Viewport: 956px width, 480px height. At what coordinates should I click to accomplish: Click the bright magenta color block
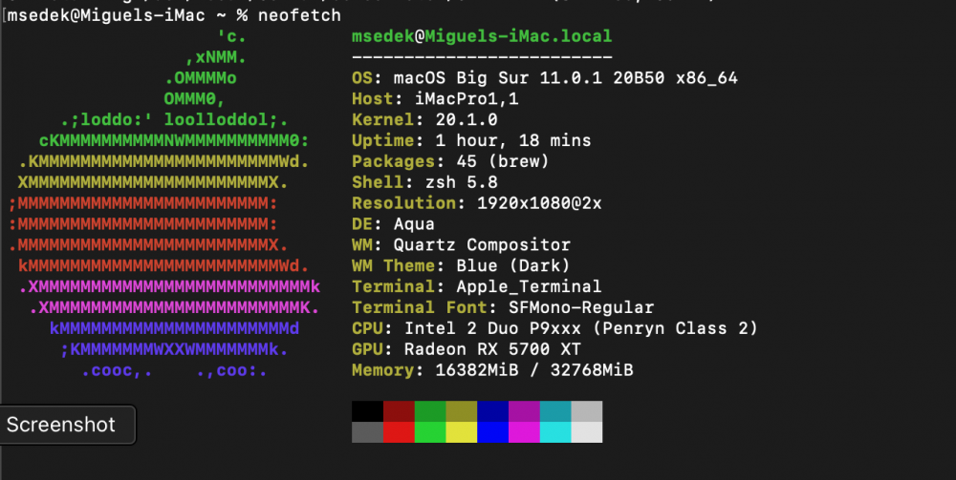pyautogui.click(x=524, y=432)
